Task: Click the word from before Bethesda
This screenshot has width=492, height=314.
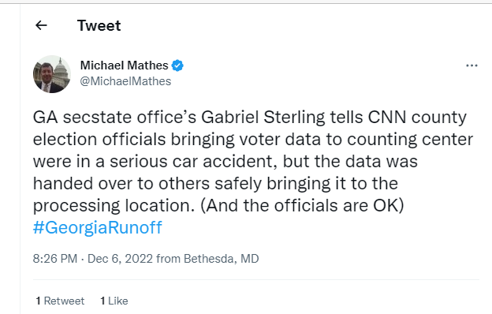Action: [168, 259]
